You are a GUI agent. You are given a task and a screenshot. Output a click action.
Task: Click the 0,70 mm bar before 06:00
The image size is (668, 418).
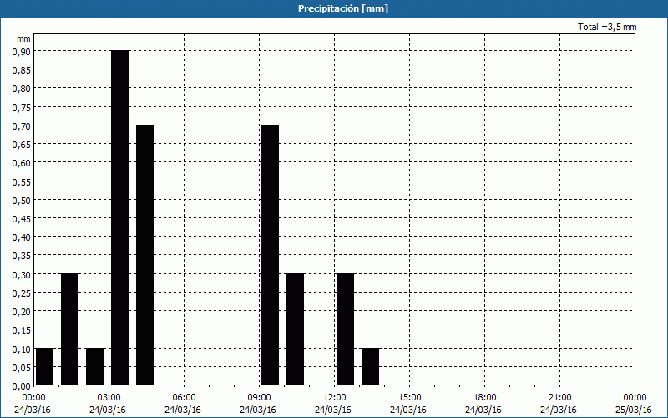pos(144,255)
